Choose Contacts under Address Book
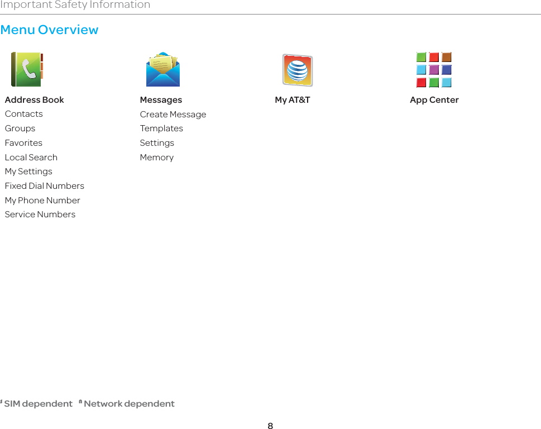 coord(24,114)
